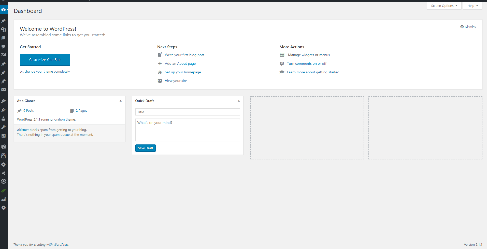Click graduation cap icon beside Learn more
The image size is (487, 249).
click(x=282, y=72)
